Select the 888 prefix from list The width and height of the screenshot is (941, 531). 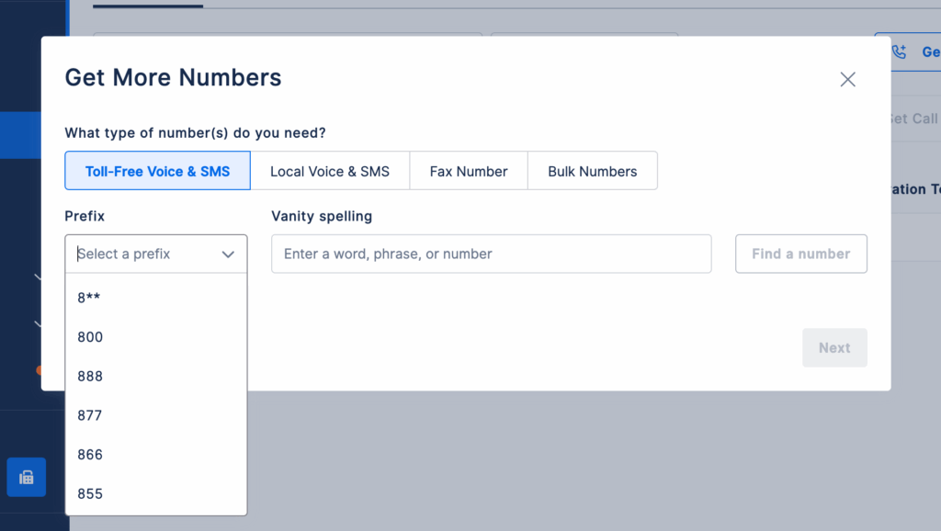[x=90, y=377]
